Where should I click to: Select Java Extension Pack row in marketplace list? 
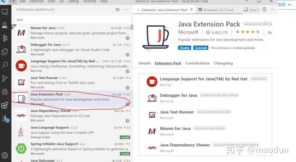pyautogui.click(x=72, y=99)
